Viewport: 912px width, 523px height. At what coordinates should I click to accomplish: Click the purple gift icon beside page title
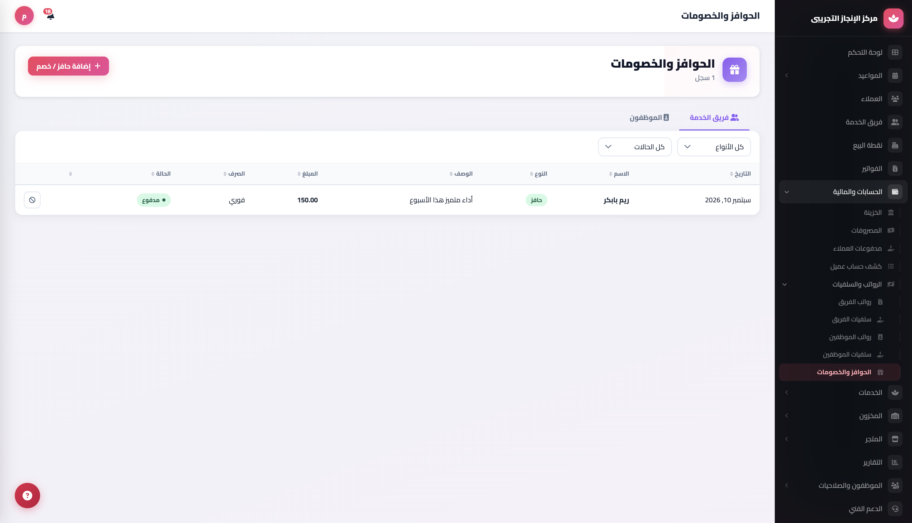(734, 70)
